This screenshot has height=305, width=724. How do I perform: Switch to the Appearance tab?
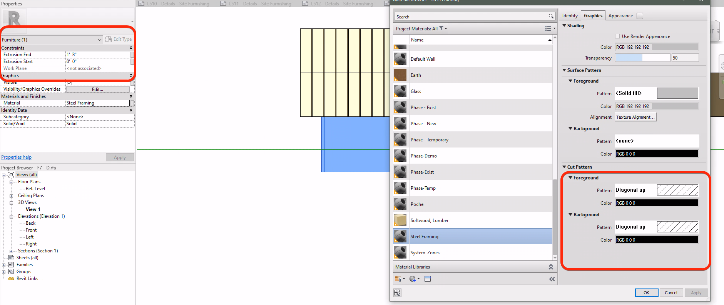point(620,16)
